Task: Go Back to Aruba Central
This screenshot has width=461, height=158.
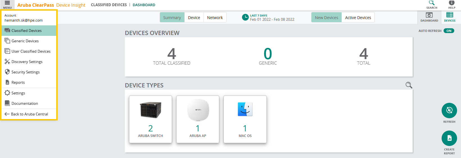Action: pyautogui.click(x=29, y=114)
